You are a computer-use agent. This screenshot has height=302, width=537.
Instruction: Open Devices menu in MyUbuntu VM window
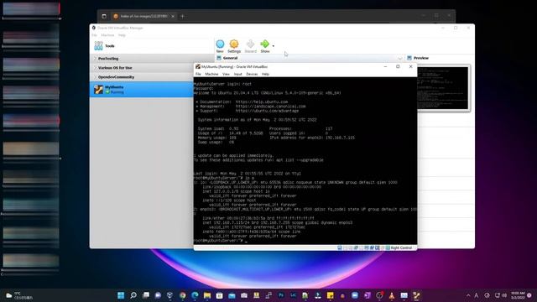[x=252, y=74]
